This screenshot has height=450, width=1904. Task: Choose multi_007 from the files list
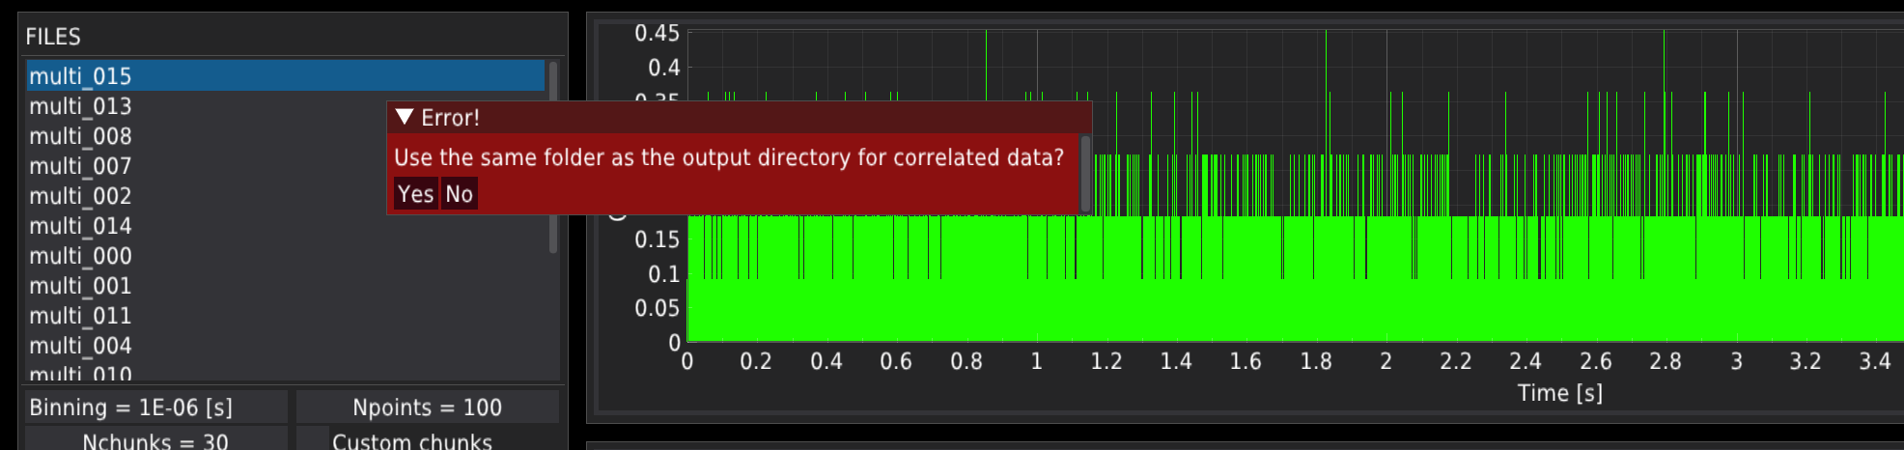80,166
